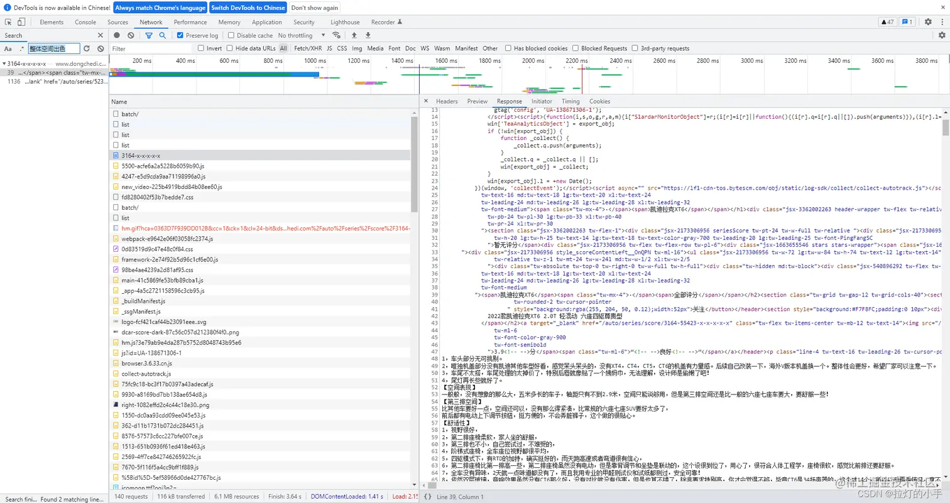Open the Console tab
950x503 pixels.
click(x=85, y=22)
